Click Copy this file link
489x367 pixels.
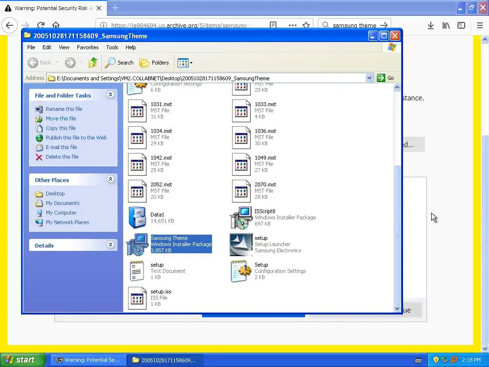(x=61, y=128)
